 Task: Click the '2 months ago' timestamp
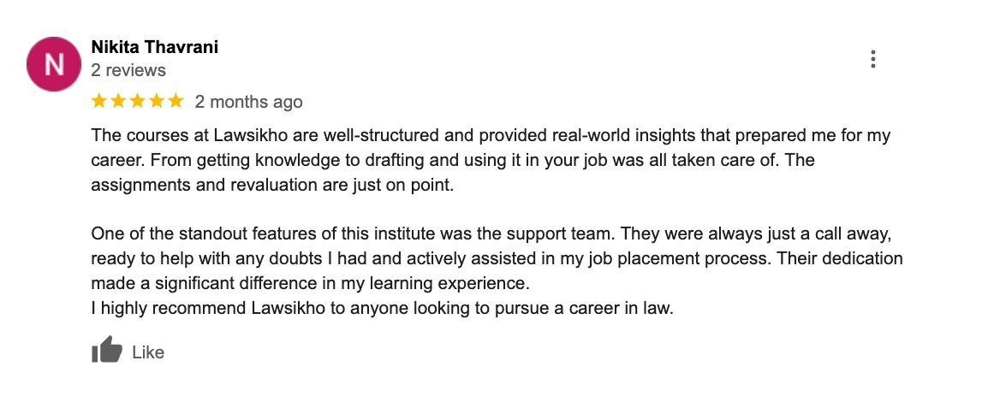(x=248, y=102)
